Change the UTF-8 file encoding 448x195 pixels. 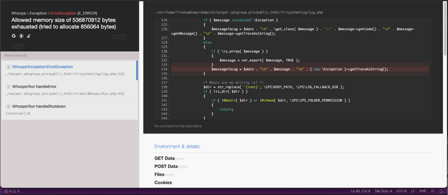tap(401, 191)
